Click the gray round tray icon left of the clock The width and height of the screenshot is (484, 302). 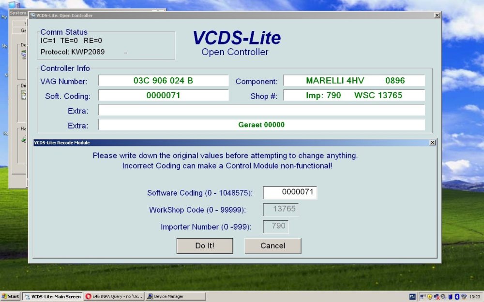point(464,297)
